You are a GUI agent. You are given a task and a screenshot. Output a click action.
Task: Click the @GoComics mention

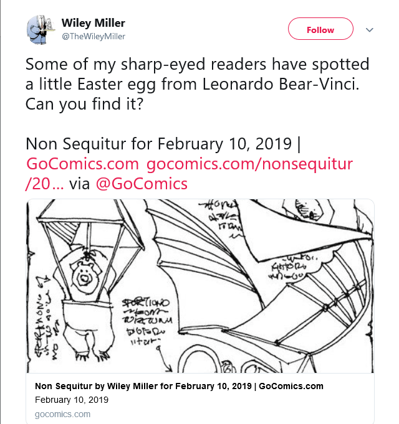[x=142, y=184]
